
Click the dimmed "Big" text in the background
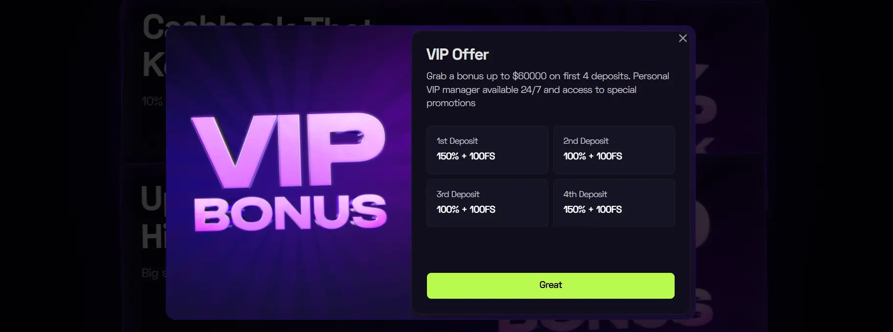click(150, 273)
